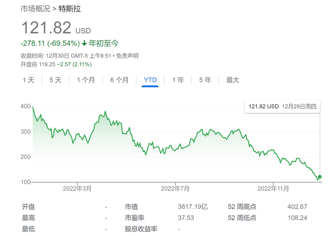Click the -278.11 (-69.54%) change value
Screen dimensions: 335x236
pos(50,44)
